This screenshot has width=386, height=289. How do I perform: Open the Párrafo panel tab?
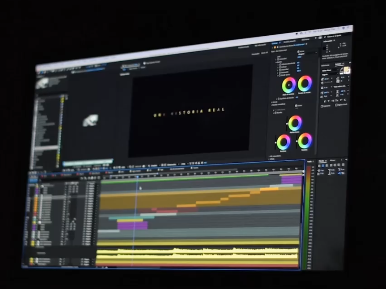[x=321, y=161]
